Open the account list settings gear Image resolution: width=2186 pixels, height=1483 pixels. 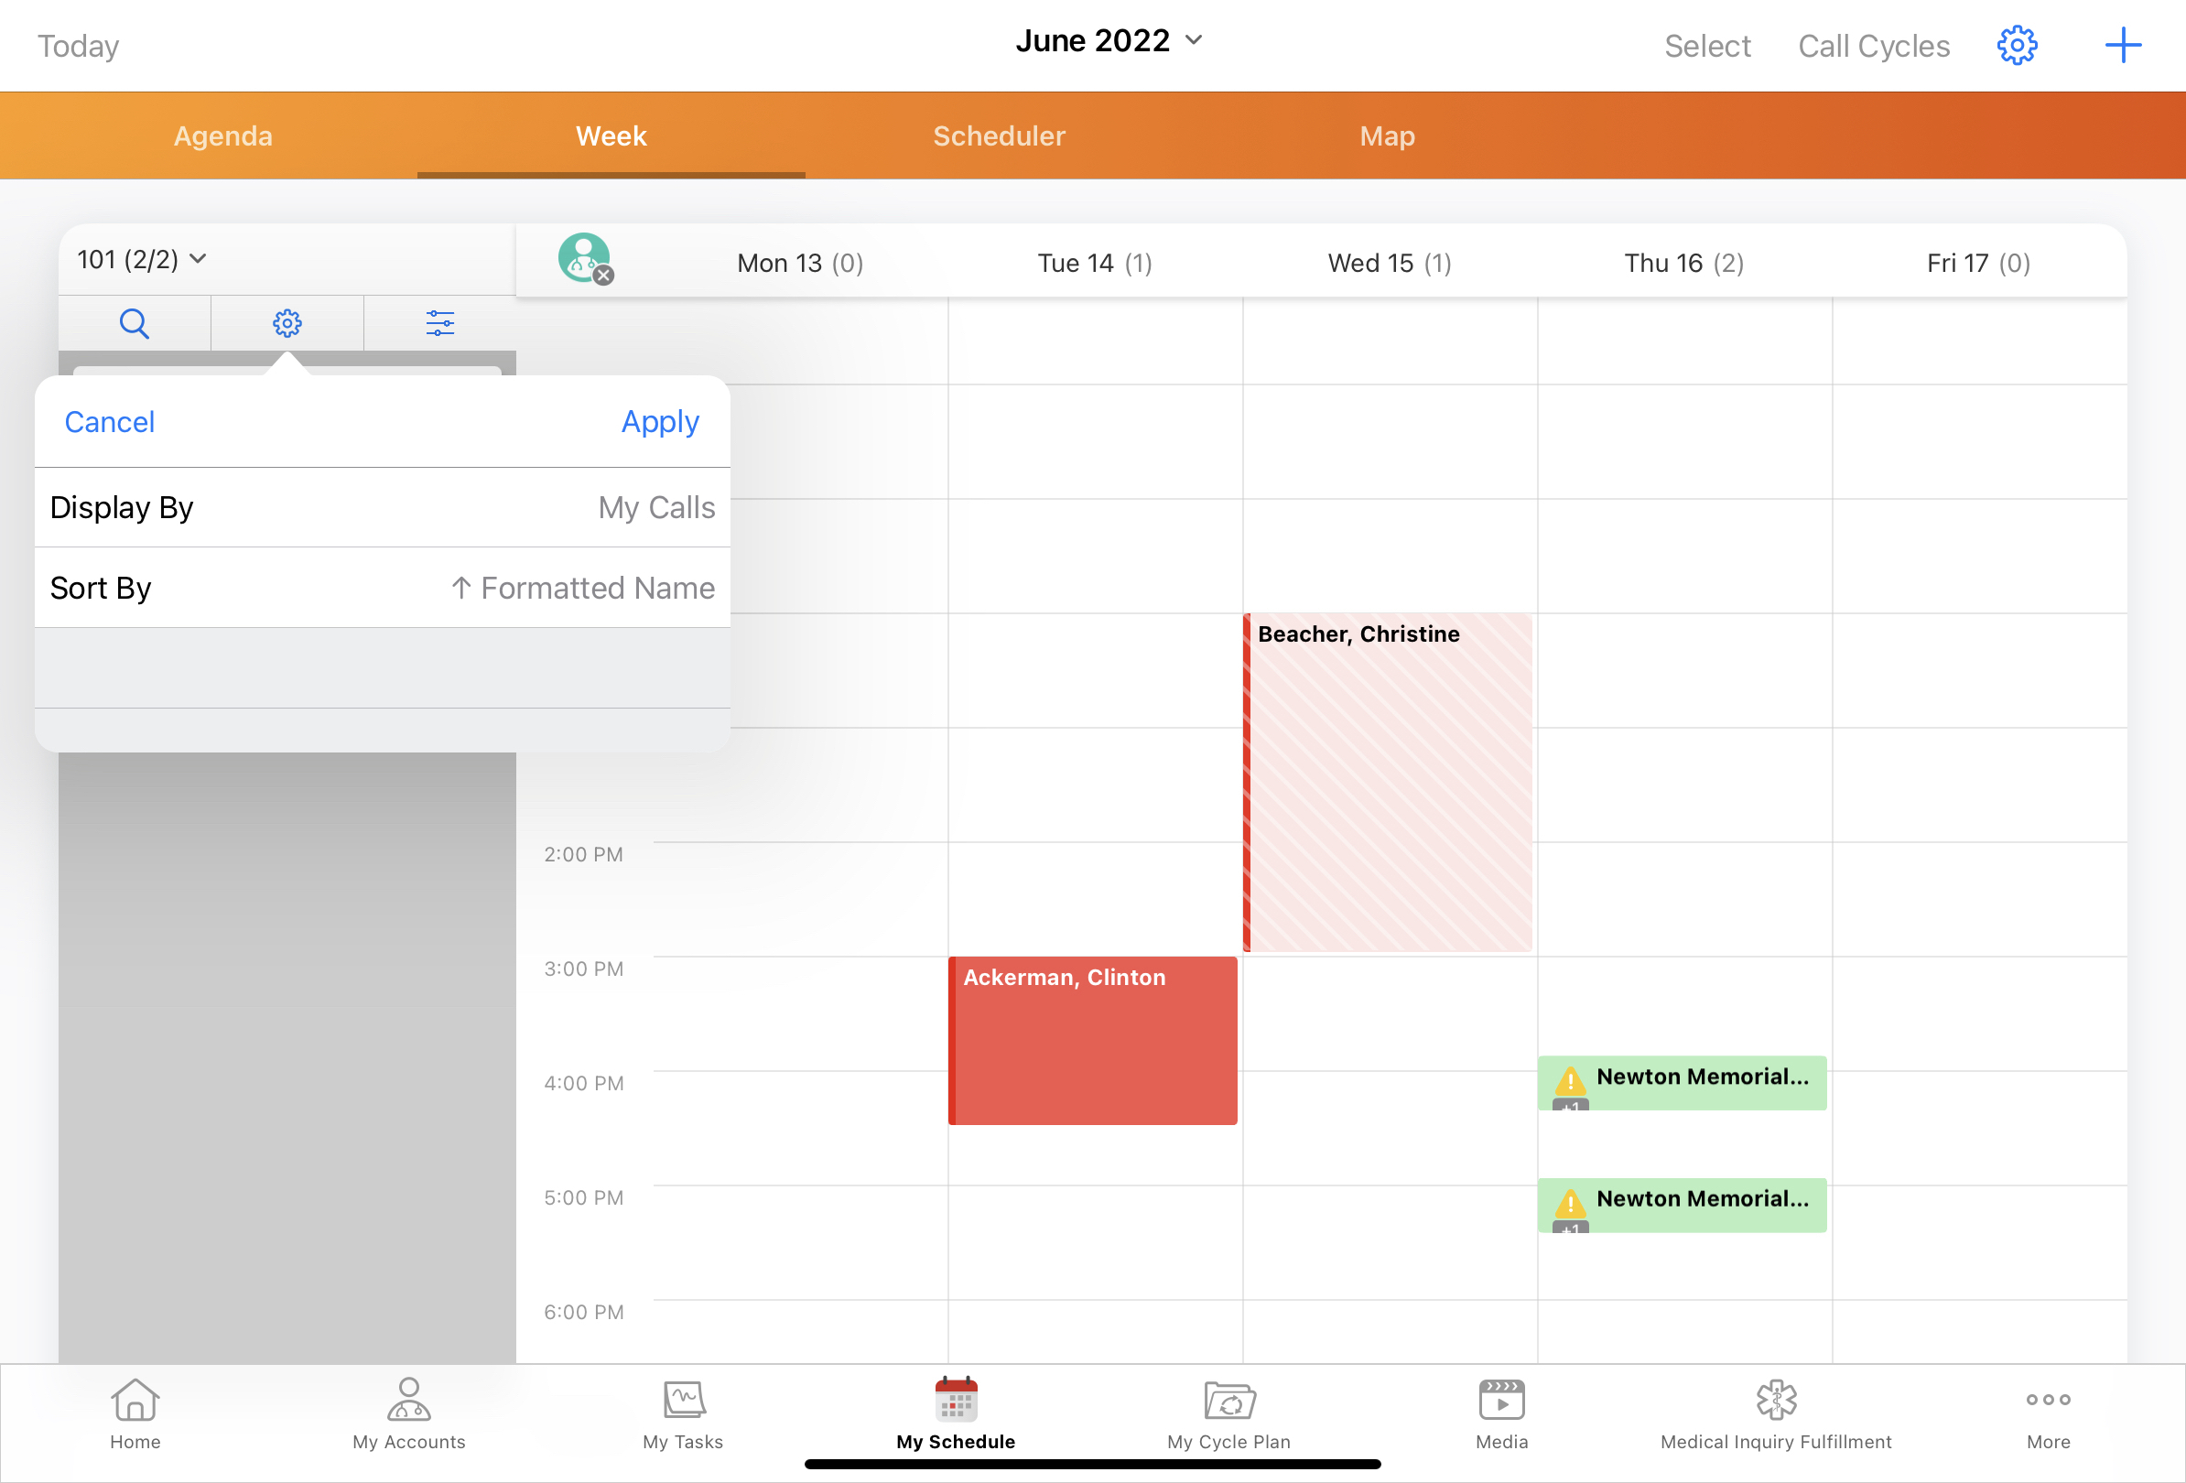click(287, 323)
